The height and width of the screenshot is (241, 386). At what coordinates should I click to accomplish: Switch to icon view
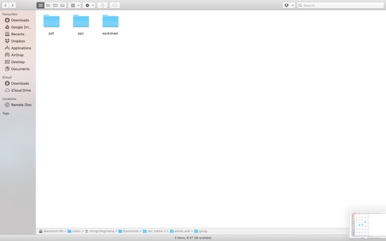(40, 5)
